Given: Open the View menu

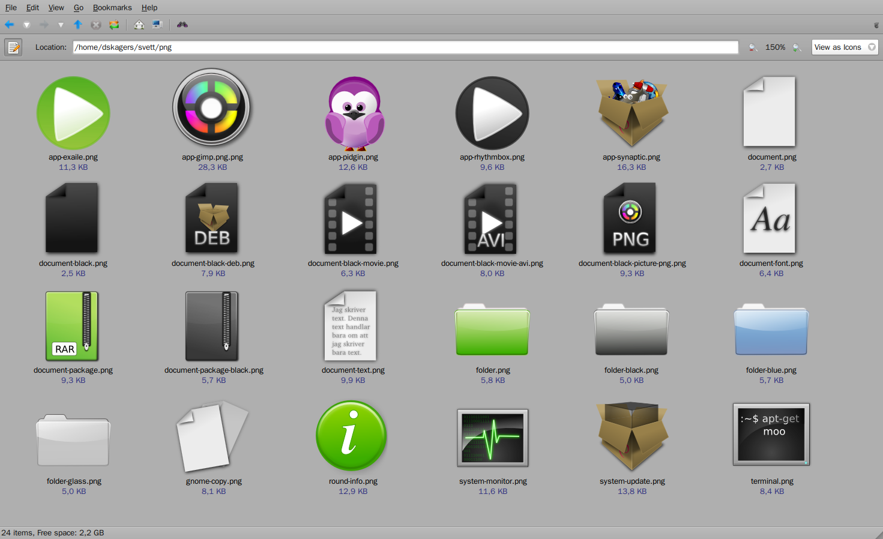Looking at the screenshot, I should tap(56, 8).
